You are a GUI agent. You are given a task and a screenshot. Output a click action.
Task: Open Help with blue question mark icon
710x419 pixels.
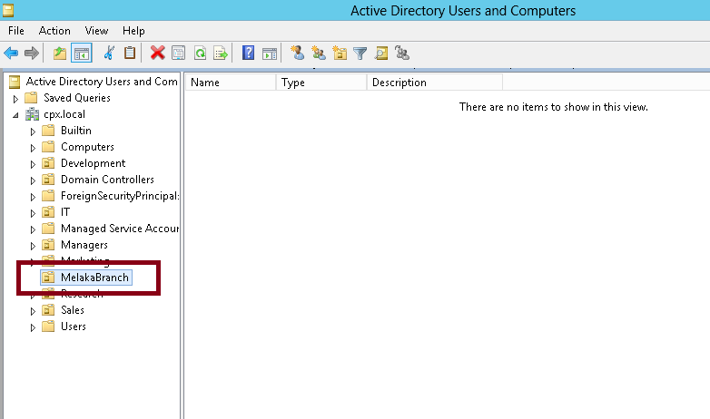248,53
